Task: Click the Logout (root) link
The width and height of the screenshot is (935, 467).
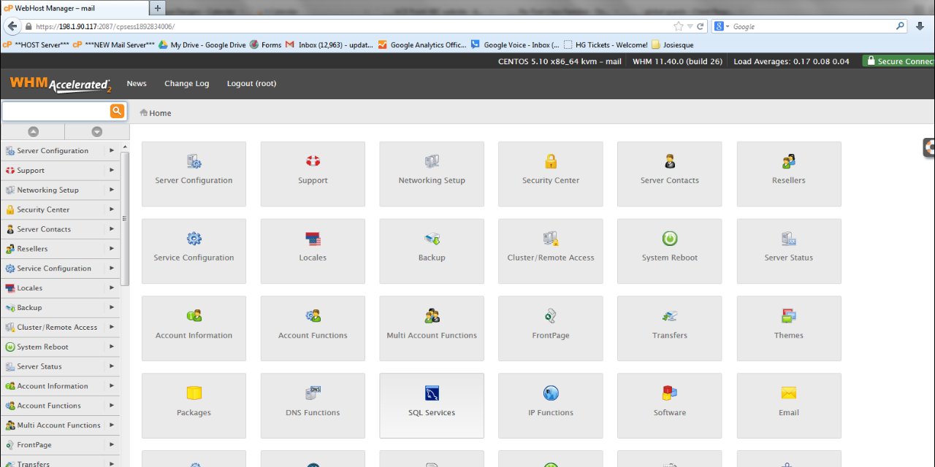Action: pos(251,84)
